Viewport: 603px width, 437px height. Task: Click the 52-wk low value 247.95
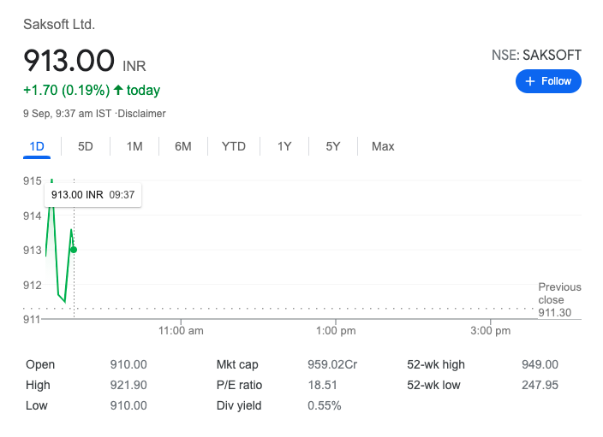pos(540,385)
